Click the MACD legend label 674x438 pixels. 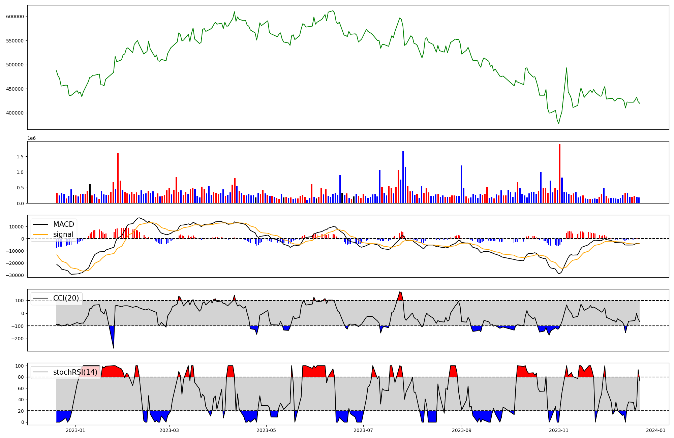[x=63, y=224]
